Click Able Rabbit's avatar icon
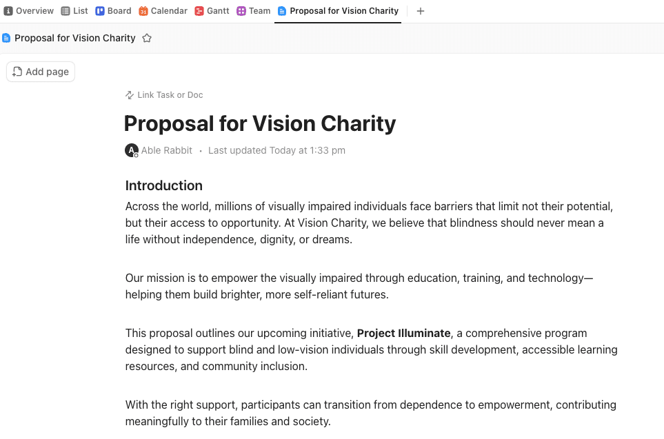The width and height of the screenshot is (664, 439). [x=131, y=150]
